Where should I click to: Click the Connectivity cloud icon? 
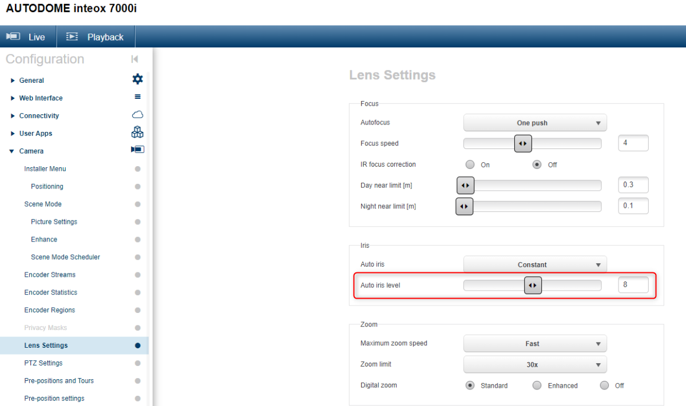(x=137, y=114)
